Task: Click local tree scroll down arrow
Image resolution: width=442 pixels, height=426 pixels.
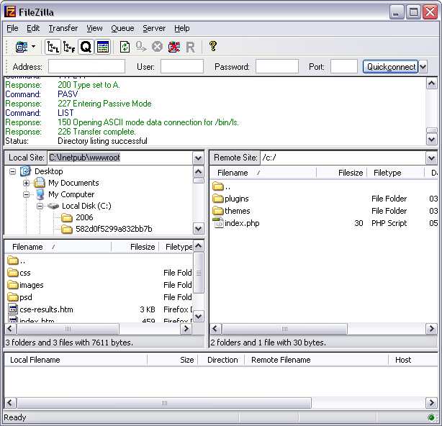Action: click(198, 229)
